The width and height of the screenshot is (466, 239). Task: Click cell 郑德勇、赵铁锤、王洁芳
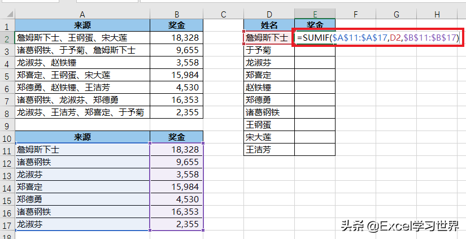pyautogui.click(x=82, y=88)
